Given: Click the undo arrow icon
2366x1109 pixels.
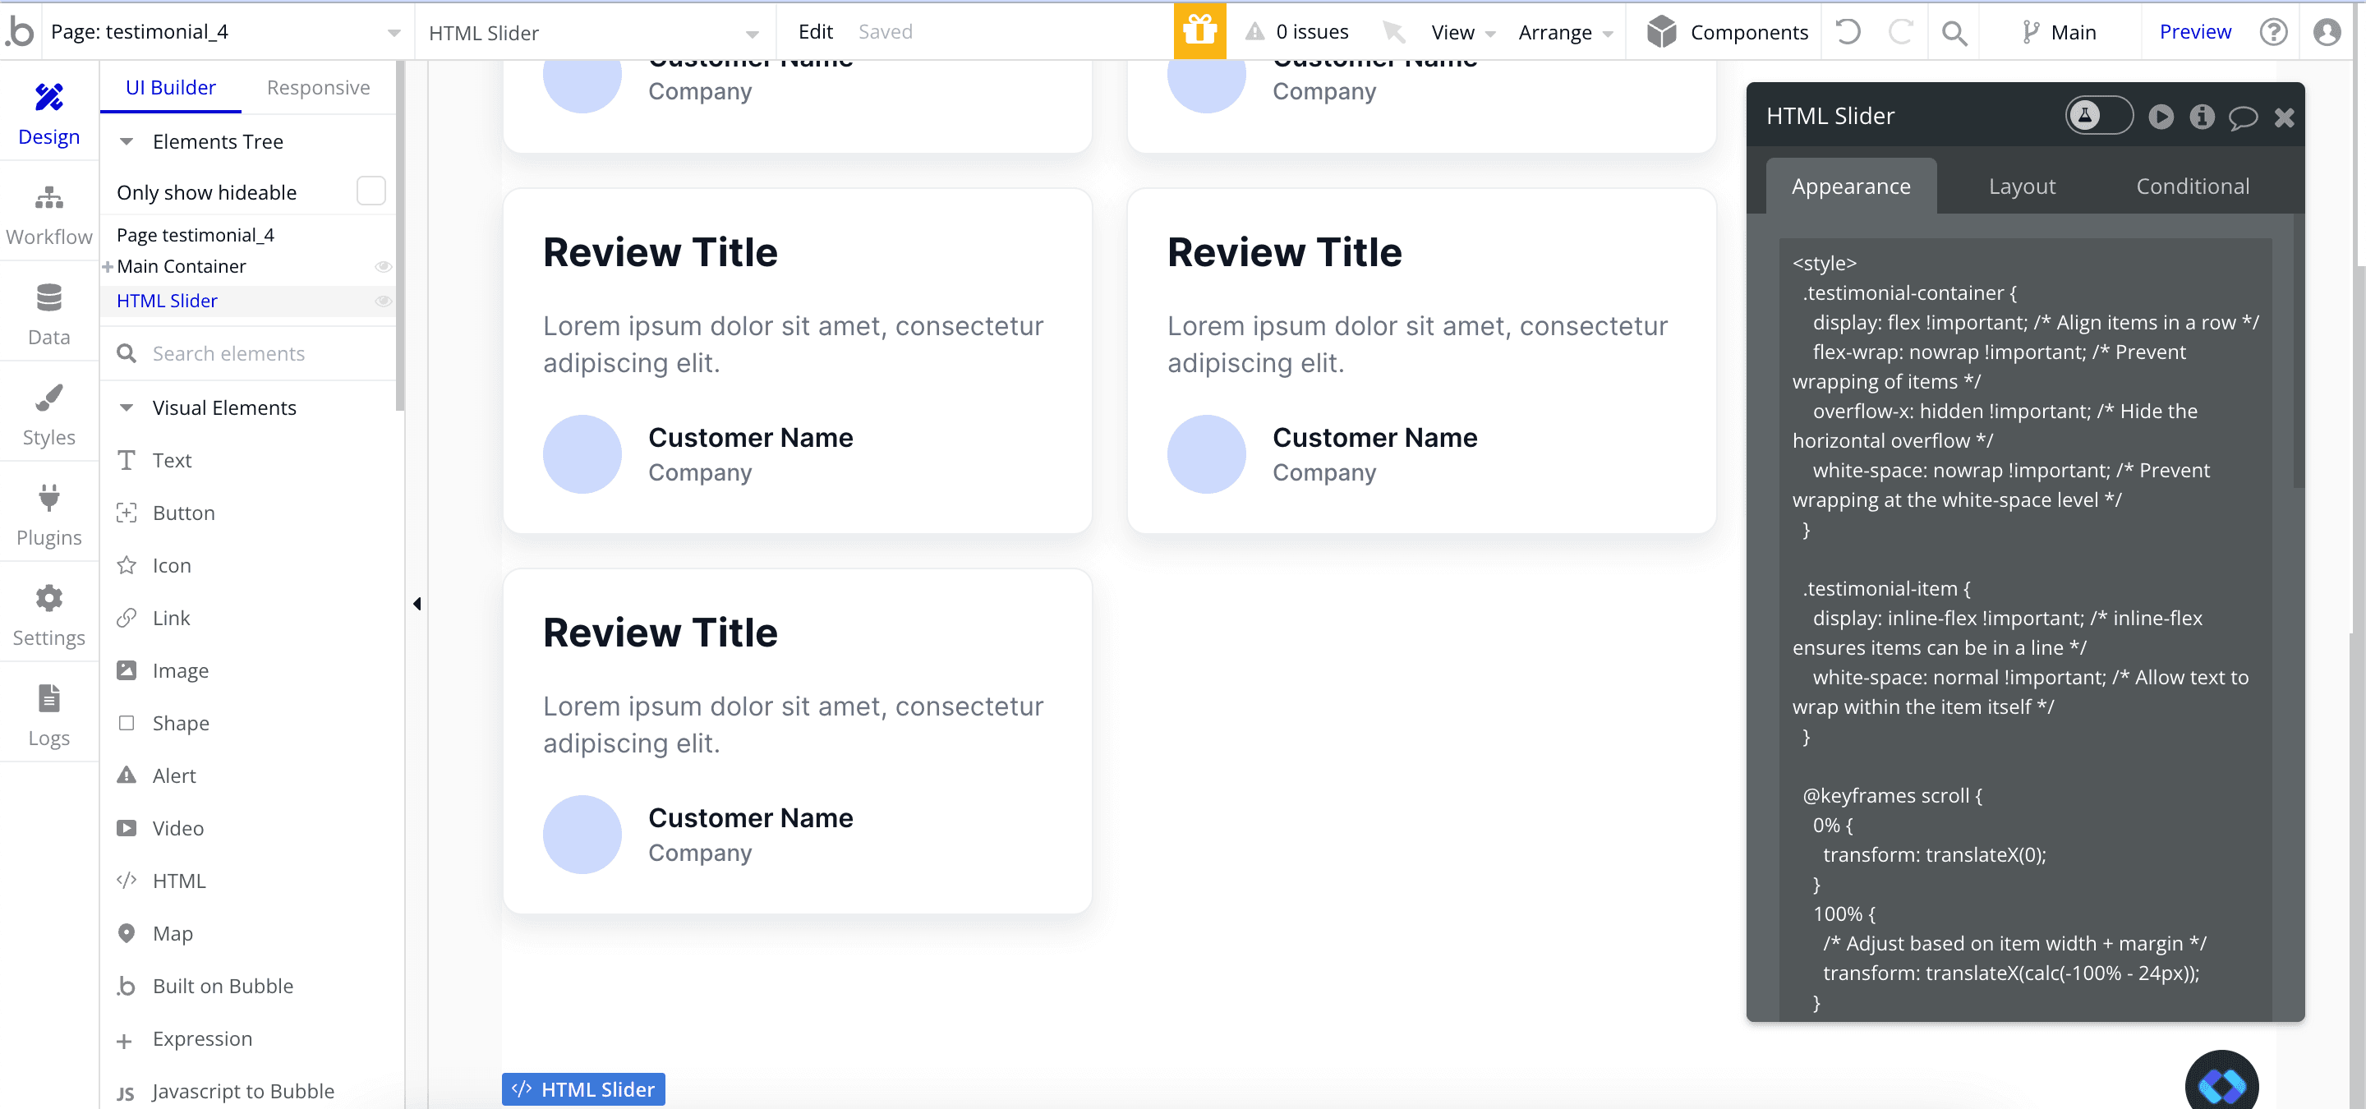Looking at the screenshot, I should tap(1848, 32).
